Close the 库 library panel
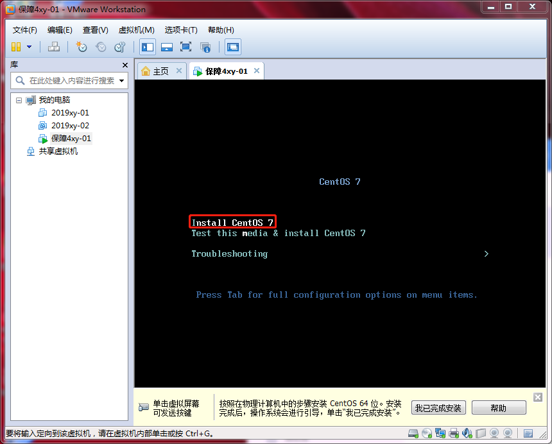The height and width of the screenshot is (444, 552). pyautogui.click(x=125, y=65)
